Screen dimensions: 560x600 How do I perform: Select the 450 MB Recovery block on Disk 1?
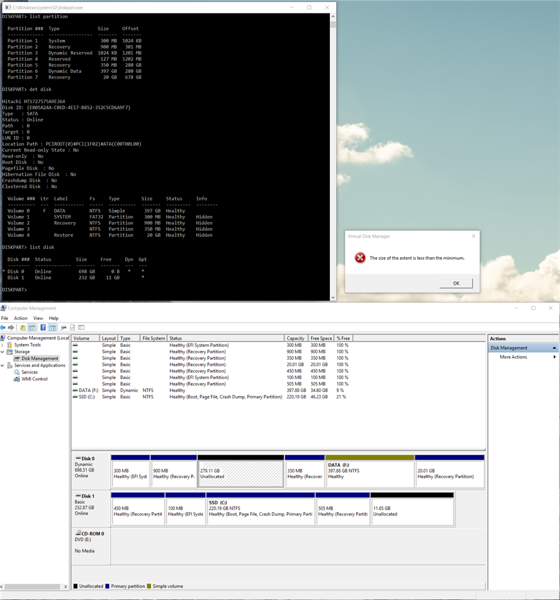138,509
